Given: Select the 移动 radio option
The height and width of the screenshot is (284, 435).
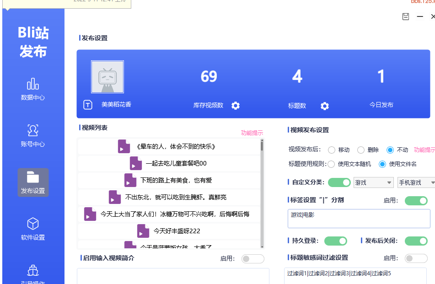Looking at the screenshot, I should (x=332, y=150).
